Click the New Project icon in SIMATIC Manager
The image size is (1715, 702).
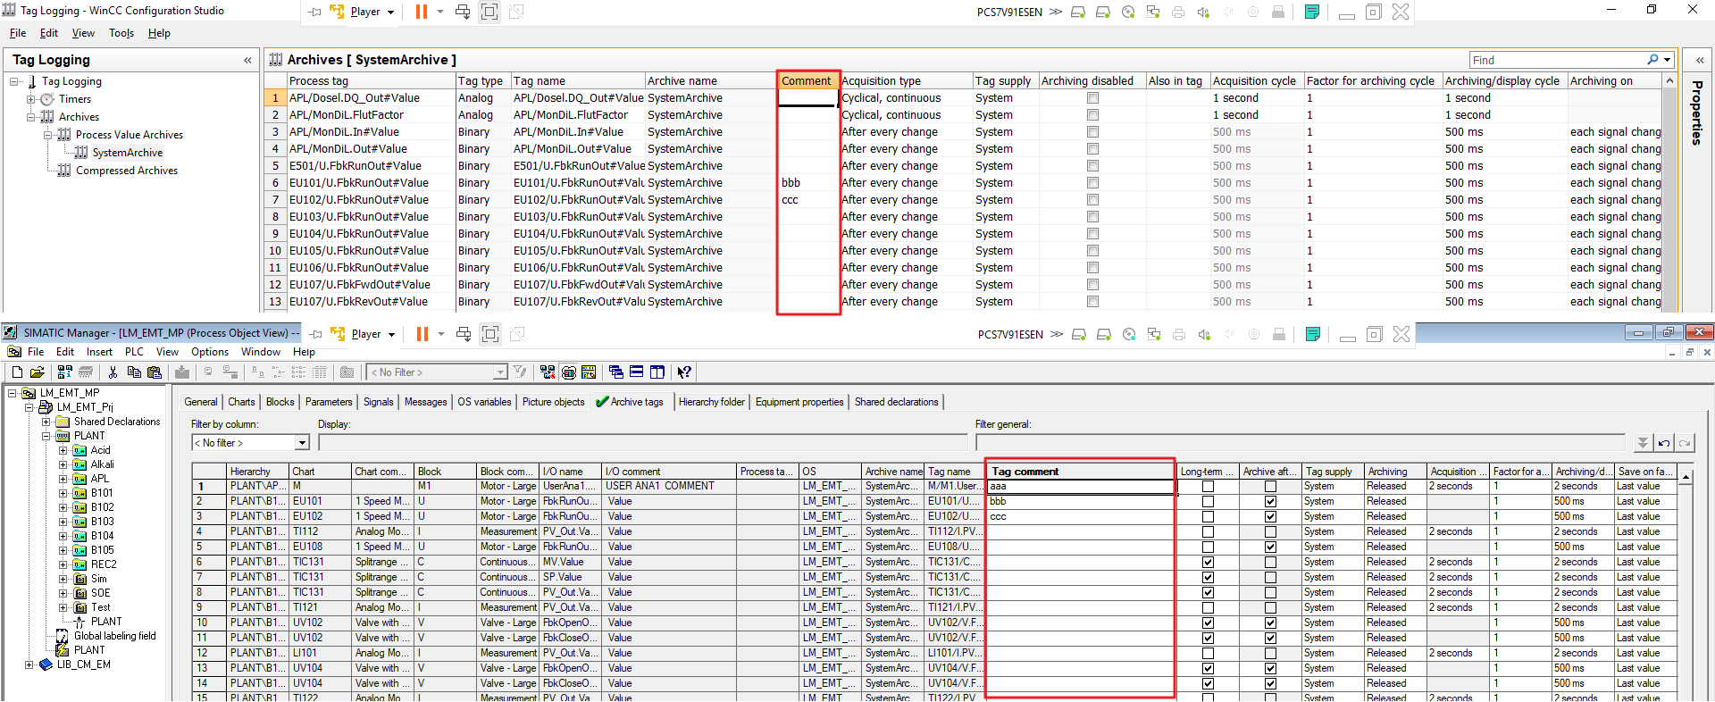coord(17,372)
